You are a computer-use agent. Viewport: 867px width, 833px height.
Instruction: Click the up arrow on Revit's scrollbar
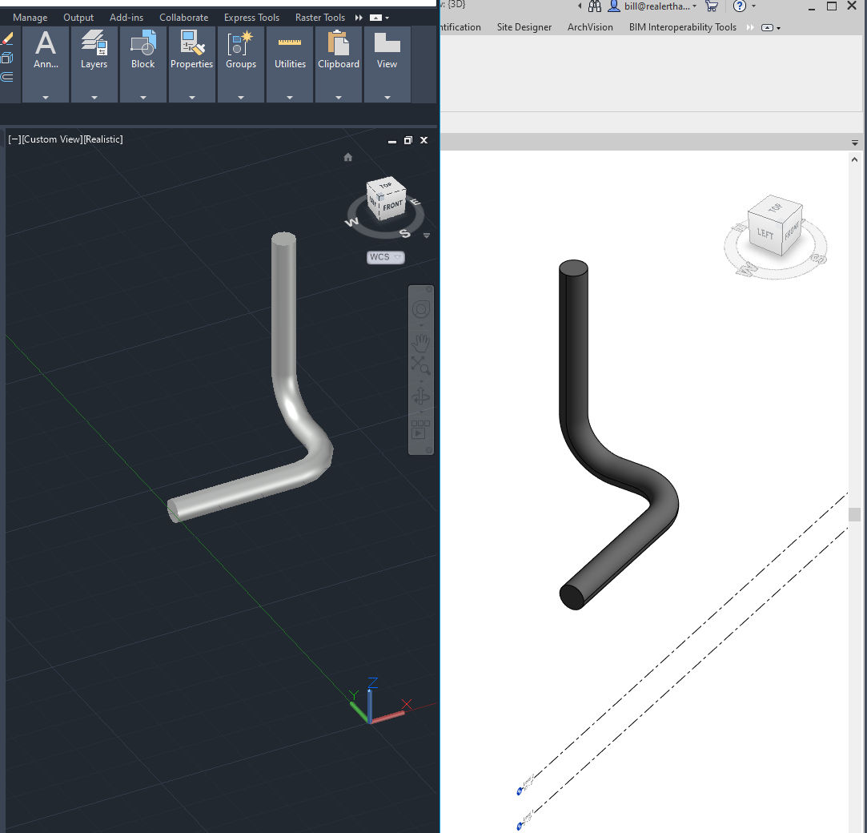[x=854, y=159]
